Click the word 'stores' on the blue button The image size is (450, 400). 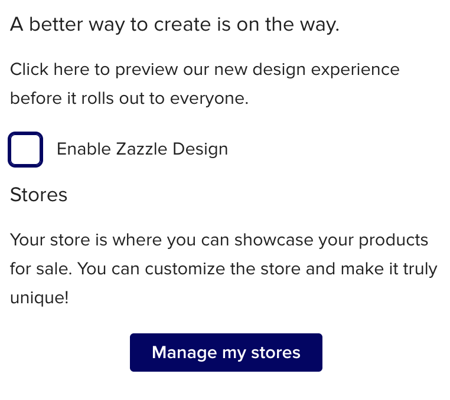coord(276,353)
